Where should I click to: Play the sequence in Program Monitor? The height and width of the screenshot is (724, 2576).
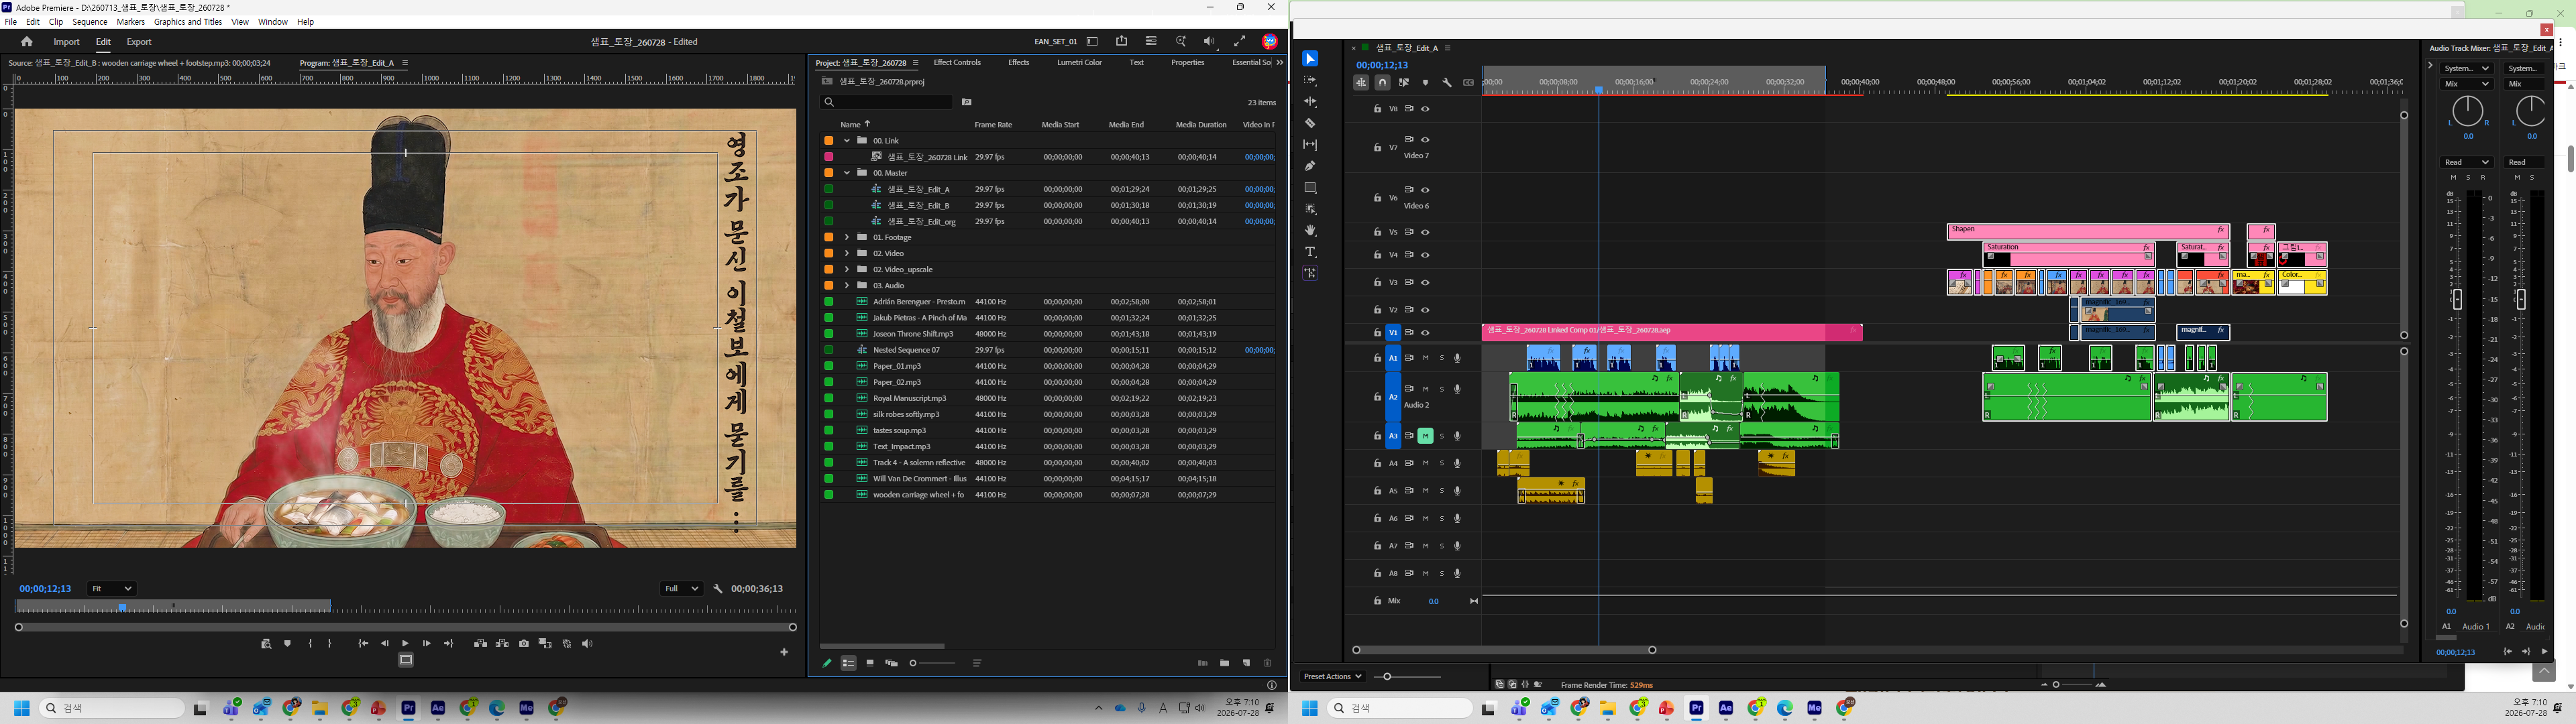pos(405,644)
